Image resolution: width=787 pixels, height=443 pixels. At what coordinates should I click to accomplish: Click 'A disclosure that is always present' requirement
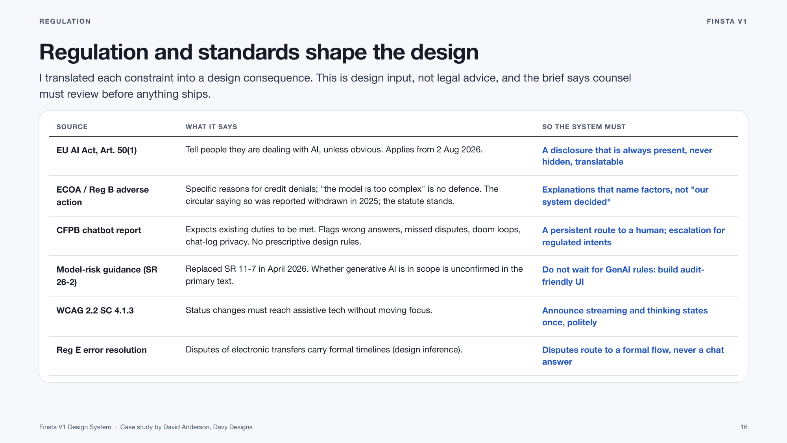click(x=627, y=156)
